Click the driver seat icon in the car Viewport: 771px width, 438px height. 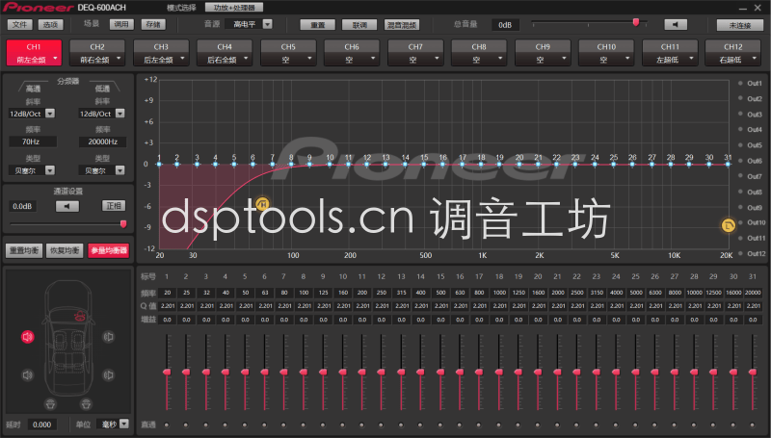pos(79,316)
